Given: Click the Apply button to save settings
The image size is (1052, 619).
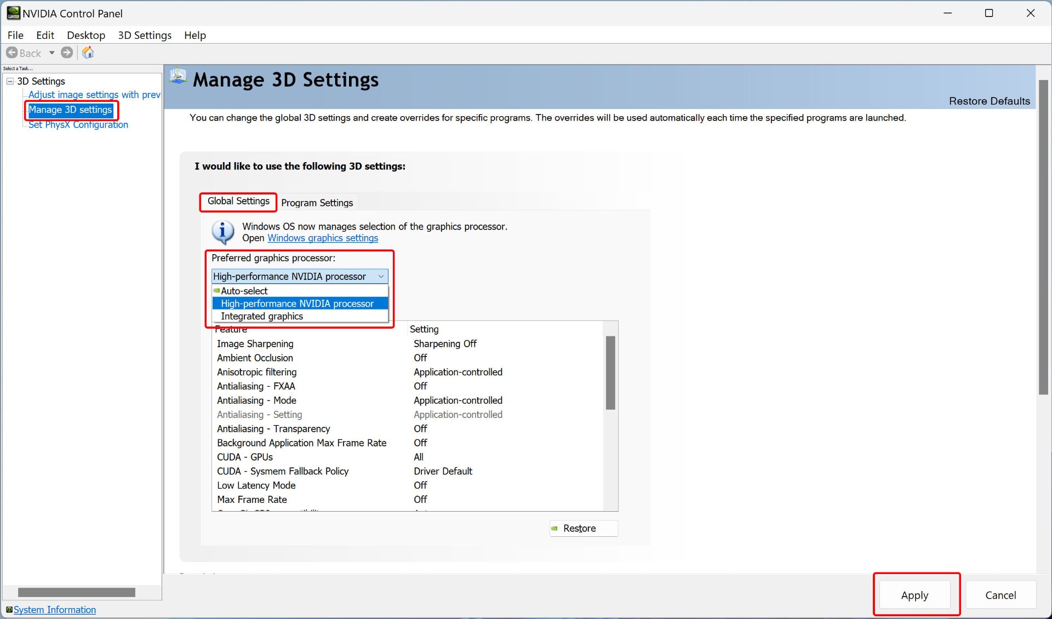Looking at the screenshot, I should pyautogui.click(x=916, y=594).
